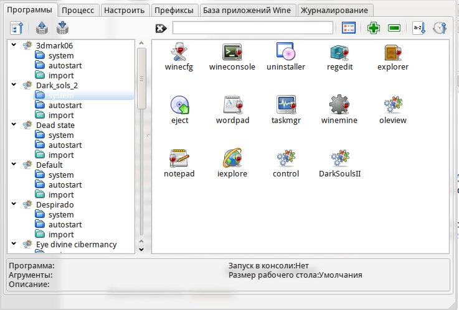459x310 pixels.
Task: Click the eject disc icon
Action: click(x=180, y=105)
